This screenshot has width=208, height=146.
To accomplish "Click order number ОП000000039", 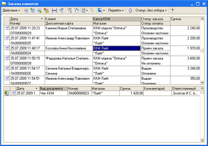I will (21, 63).
